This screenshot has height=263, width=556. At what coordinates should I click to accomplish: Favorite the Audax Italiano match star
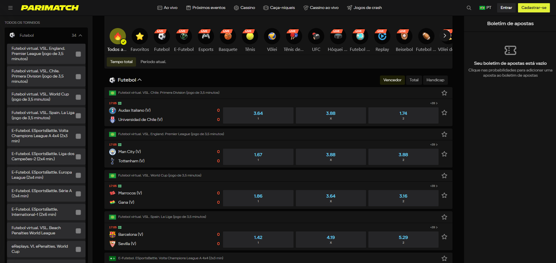point(444,113)
